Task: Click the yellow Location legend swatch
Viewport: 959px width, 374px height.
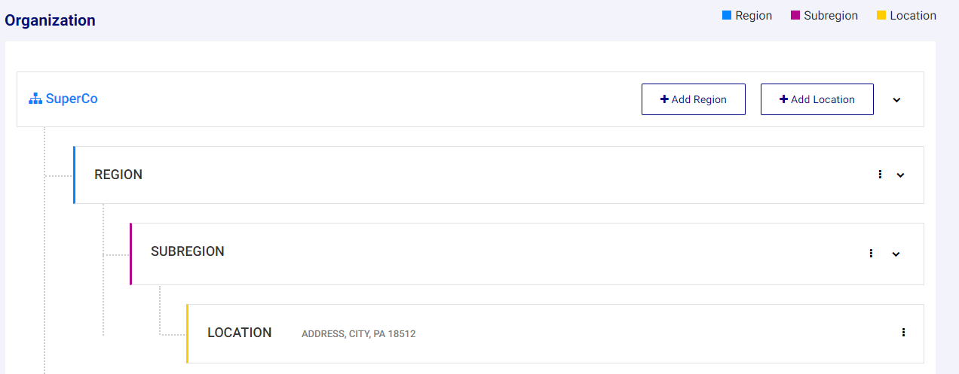Action: tap(881, 15)
